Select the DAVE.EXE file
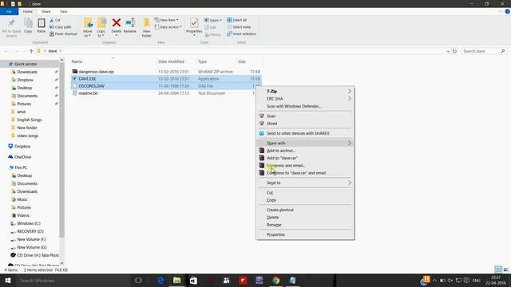This screenshot has height=287, width=511. pos(87,79)
